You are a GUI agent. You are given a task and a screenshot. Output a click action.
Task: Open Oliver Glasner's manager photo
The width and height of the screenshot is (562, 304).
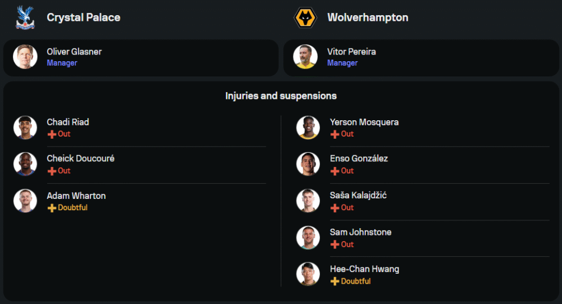[x=25, y=57]
